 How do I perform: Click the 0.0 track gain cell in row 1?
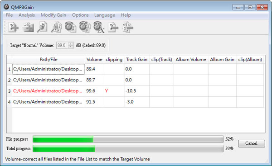pyautogui.click(x=137, y=69)
